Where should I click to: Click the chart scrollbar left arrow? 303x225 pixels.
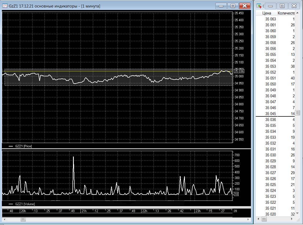coord(5,219)
